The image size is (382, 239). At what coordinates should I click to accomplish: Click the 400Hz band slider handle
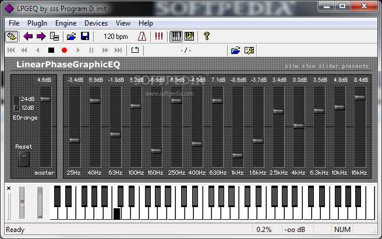(197, 144)
